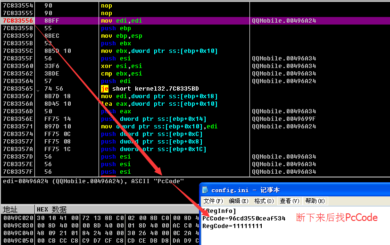This screenshot has width=390, height=245.
Task: Open the 帮助(H) menu in Notepad
Action: click(315, 201)
